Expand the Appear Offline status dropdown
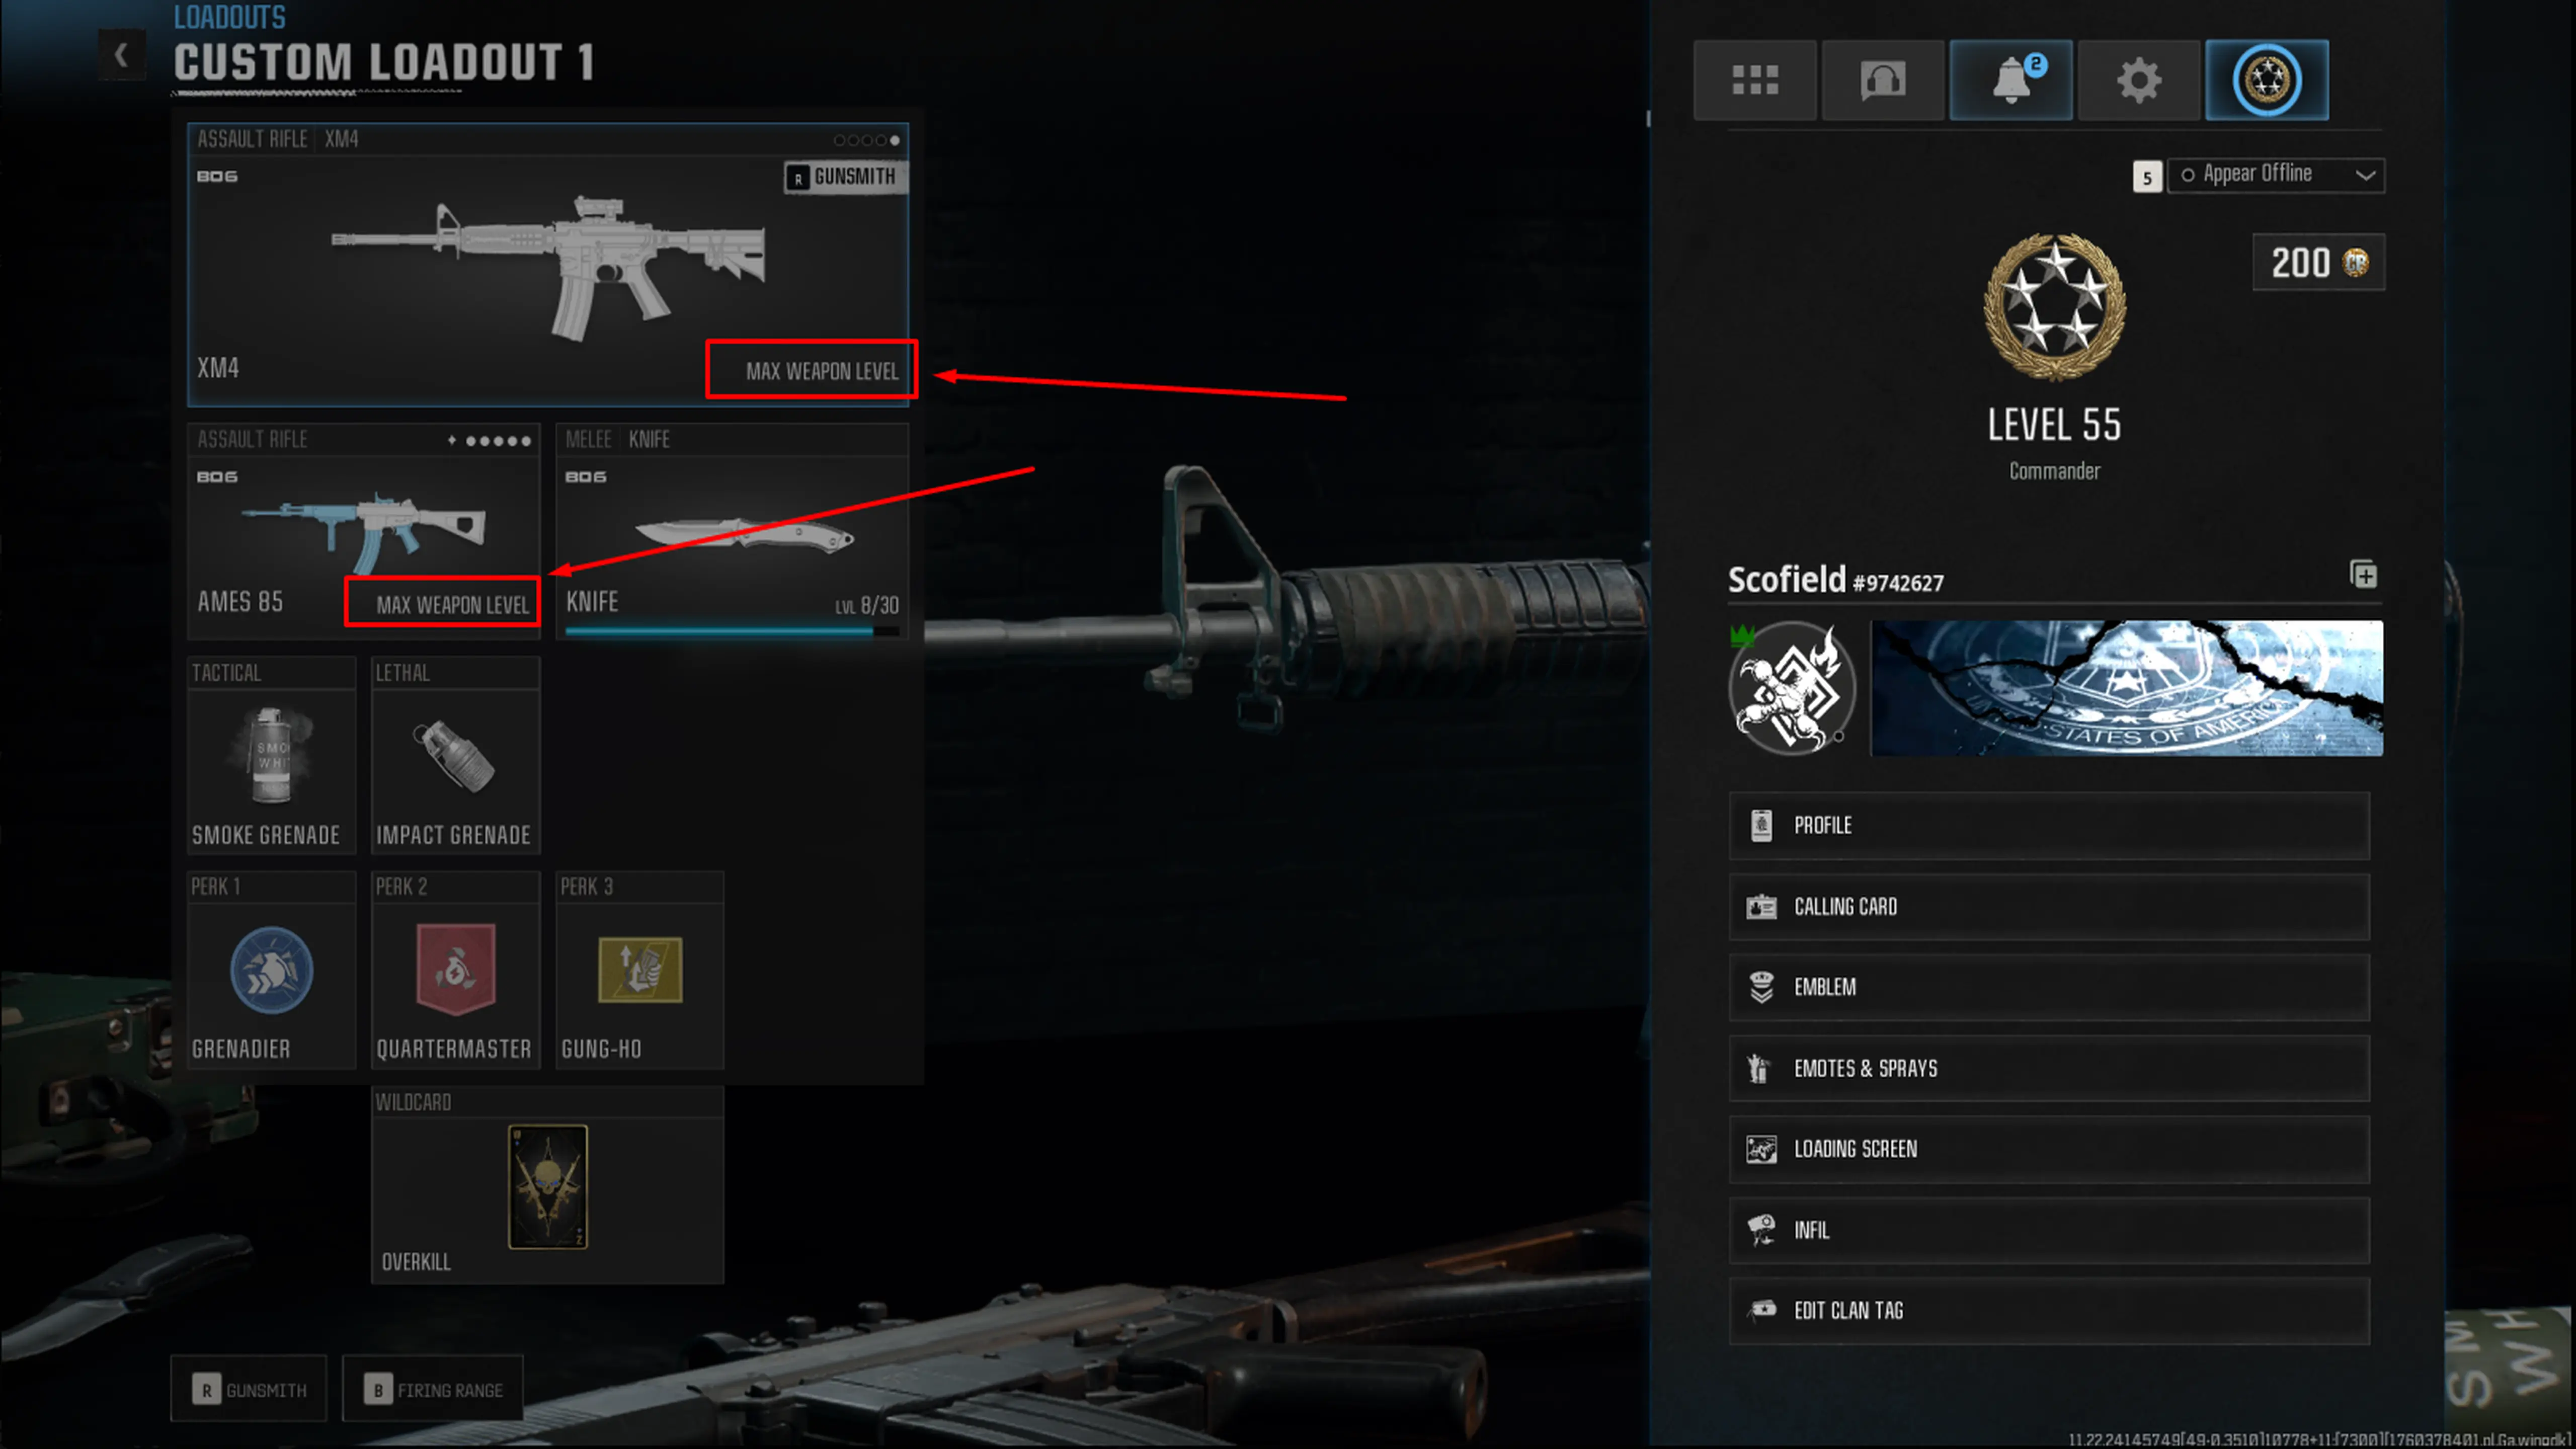 [2275, 175]
